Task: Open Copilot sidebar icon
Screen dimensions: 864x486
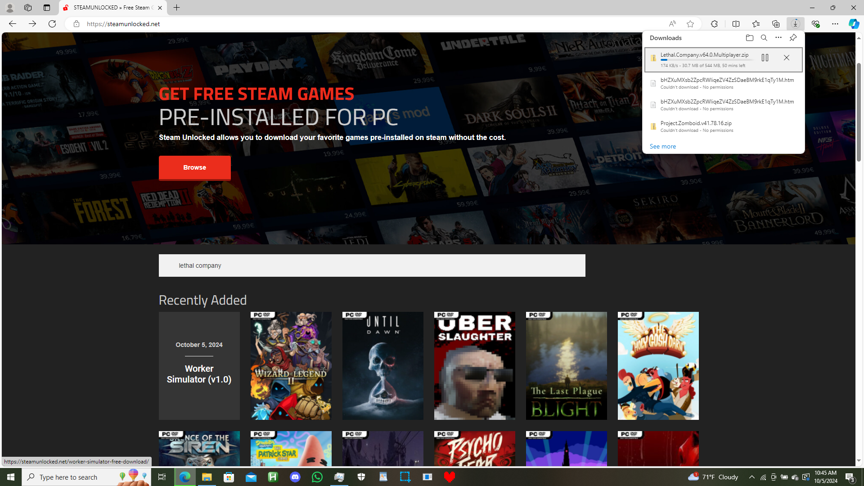Action: [x=853, y=24]
